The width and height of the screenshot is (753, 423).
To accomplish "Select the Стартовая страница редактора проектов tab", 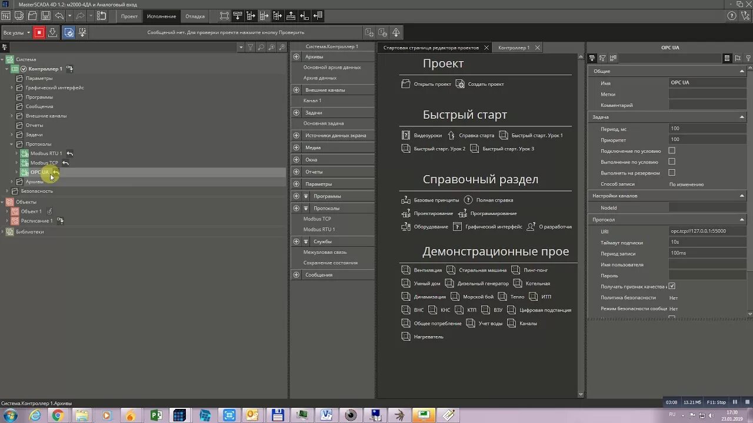I will coord(431,48).
